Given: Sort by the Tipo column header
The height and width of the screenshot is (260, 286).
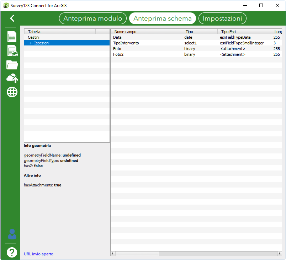Looking at the screenshot, I should coord(200,32).
